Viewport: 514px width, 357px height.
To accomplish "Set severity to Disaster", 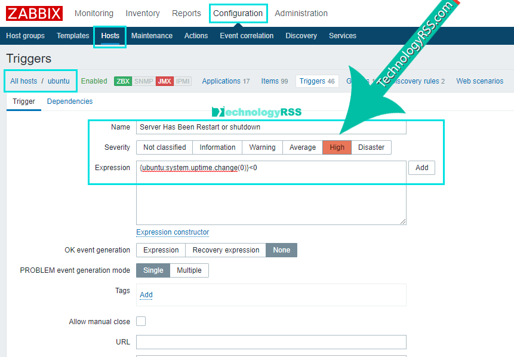I will click(371, 147).
